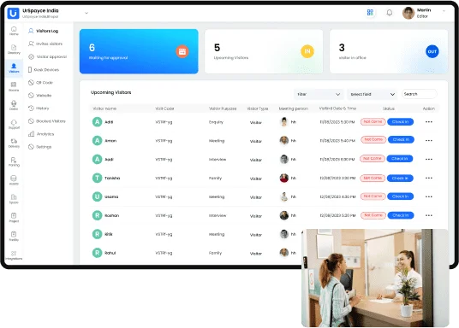459x328 pixels.
Task: Open three-dot action menu for Aman
Action: pos(429,140)
